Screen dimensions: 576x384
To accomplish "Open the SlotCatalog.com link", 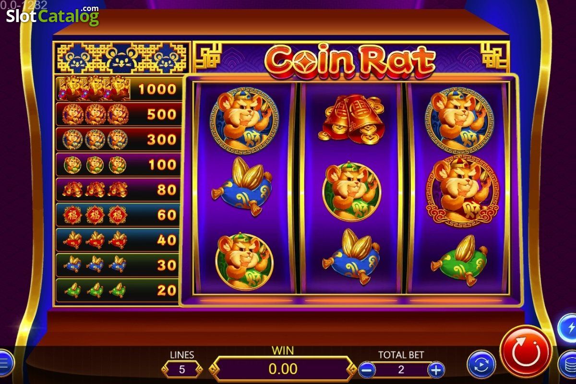I will coord(53,16).
